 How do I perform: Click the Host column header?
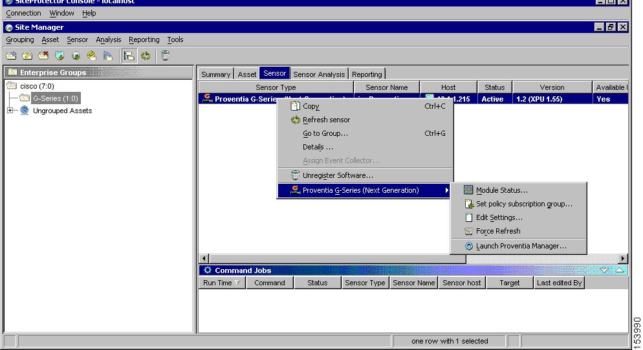[x=449, y=87]
